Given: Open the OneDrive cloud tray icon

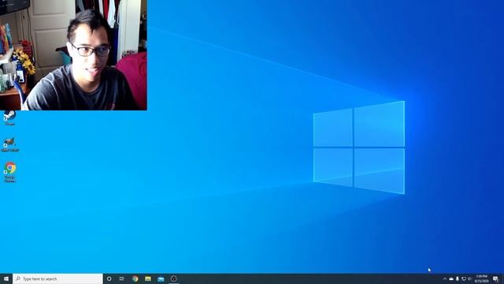Looking at the screenshot, I should [451, 278].
